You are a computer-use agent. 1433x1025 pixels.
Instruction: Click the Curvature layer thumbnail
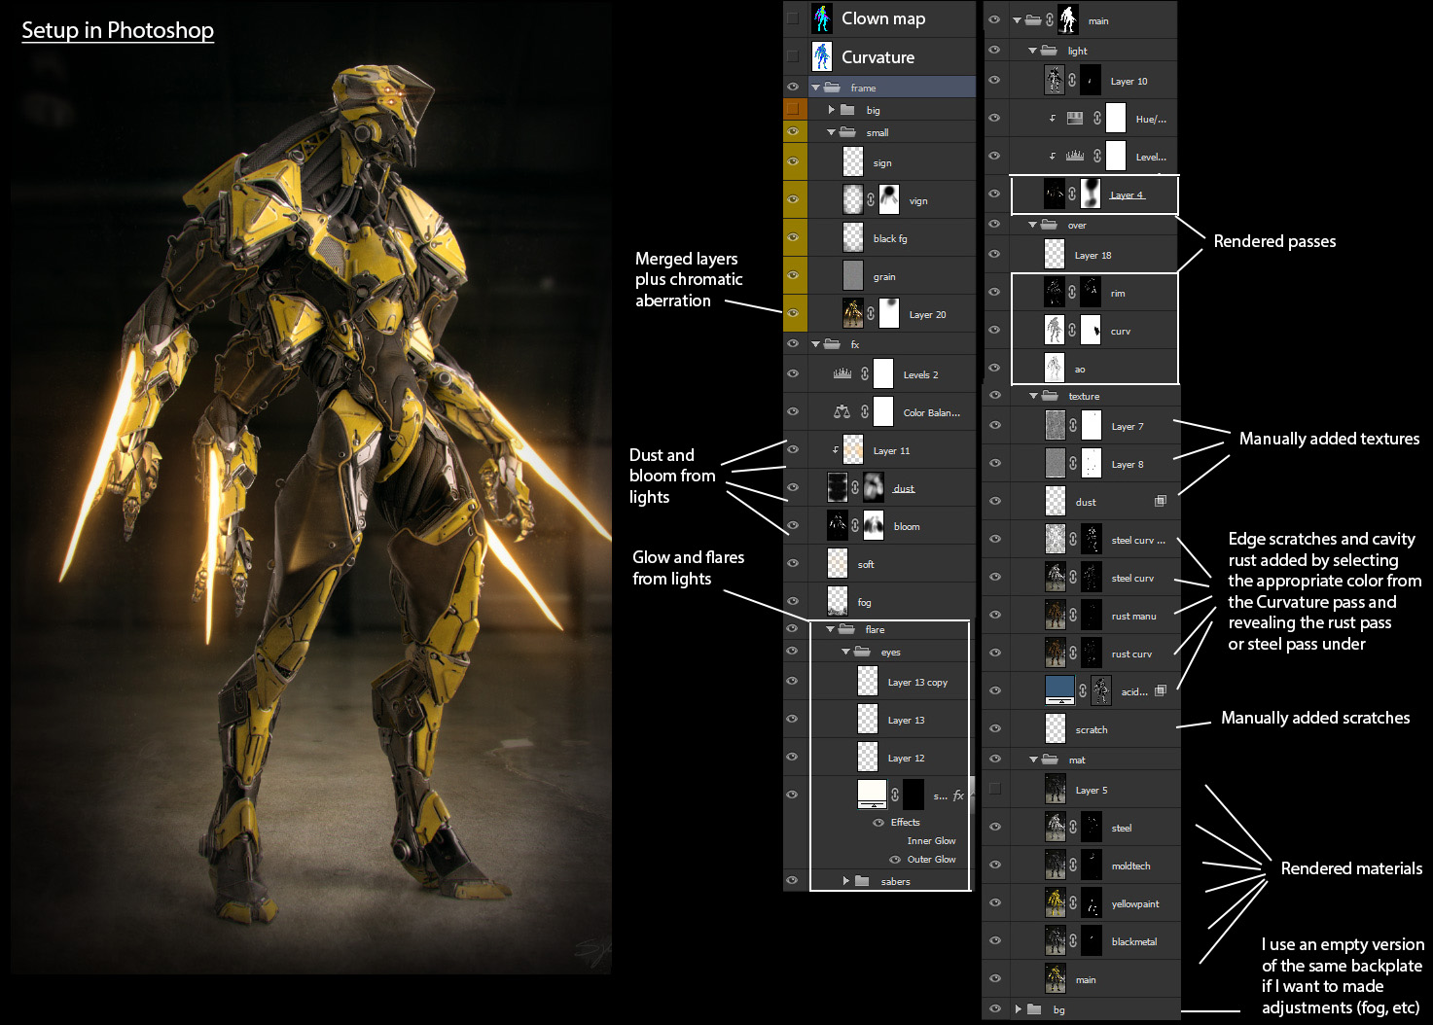coord(822,56)
